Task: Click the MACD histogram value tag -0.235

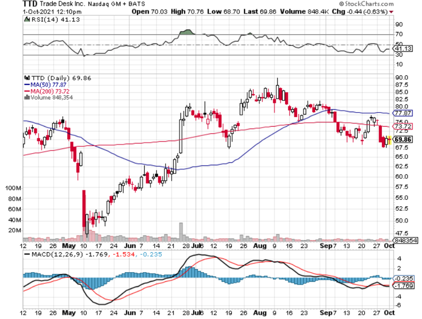Action: point(403,278)
